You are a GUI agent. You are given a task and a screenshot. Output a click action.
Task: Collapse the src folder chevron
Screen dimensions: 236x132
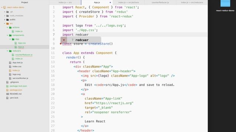coord(5,23)
